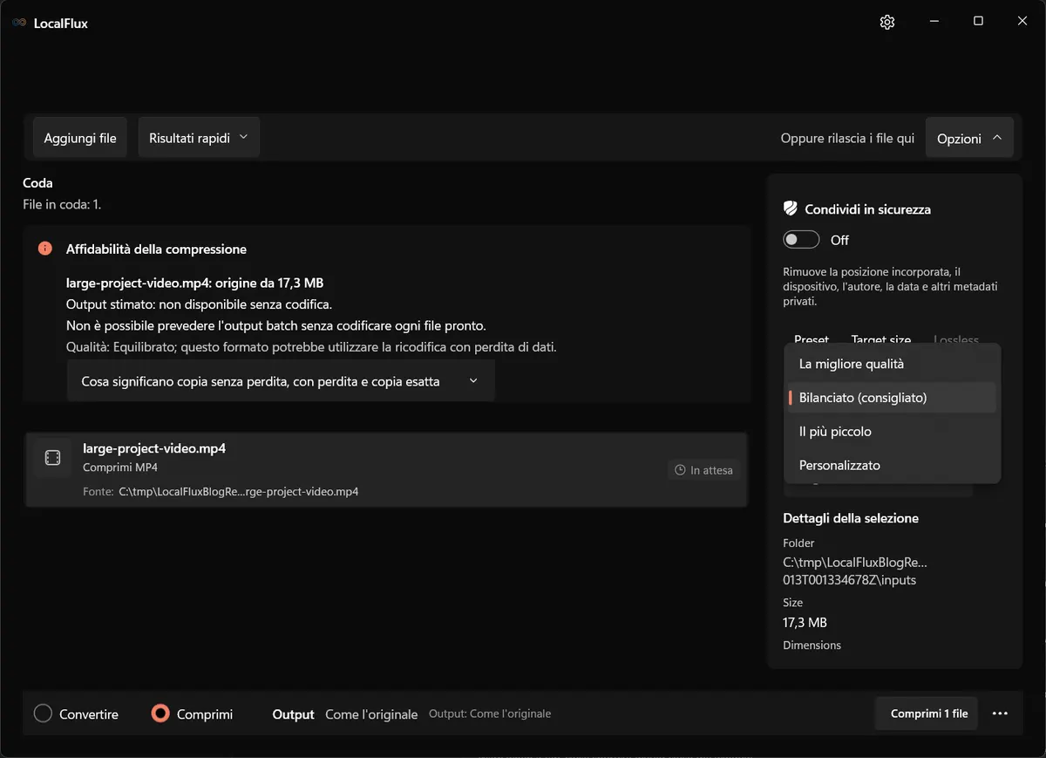Select the large-project-video.mp4 queue row

[386, 469]
